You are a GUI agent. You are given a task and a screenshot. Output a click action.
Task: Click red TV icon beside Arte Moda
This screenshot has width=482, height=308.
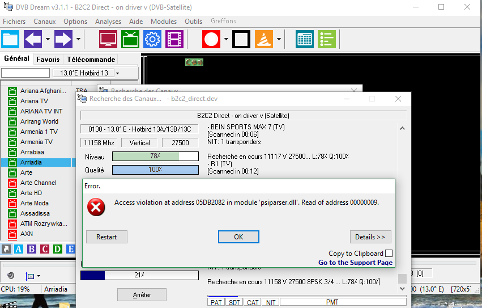tap(12, 203)
